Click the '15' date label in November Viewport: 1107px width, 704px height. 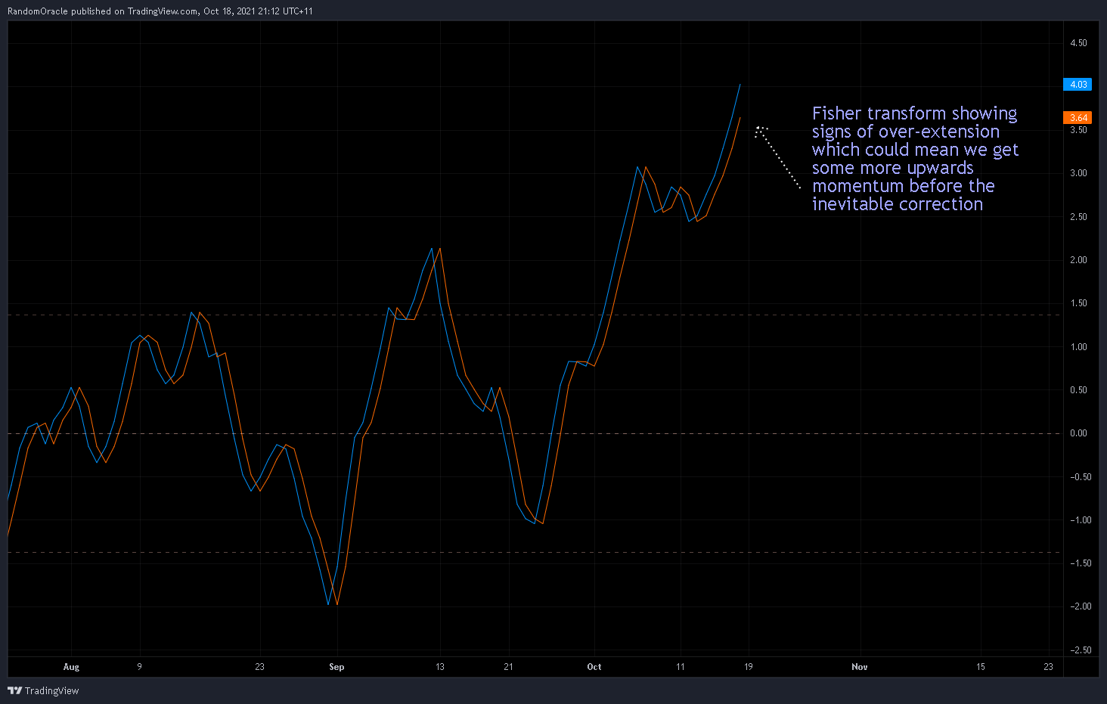pos(981,667)
